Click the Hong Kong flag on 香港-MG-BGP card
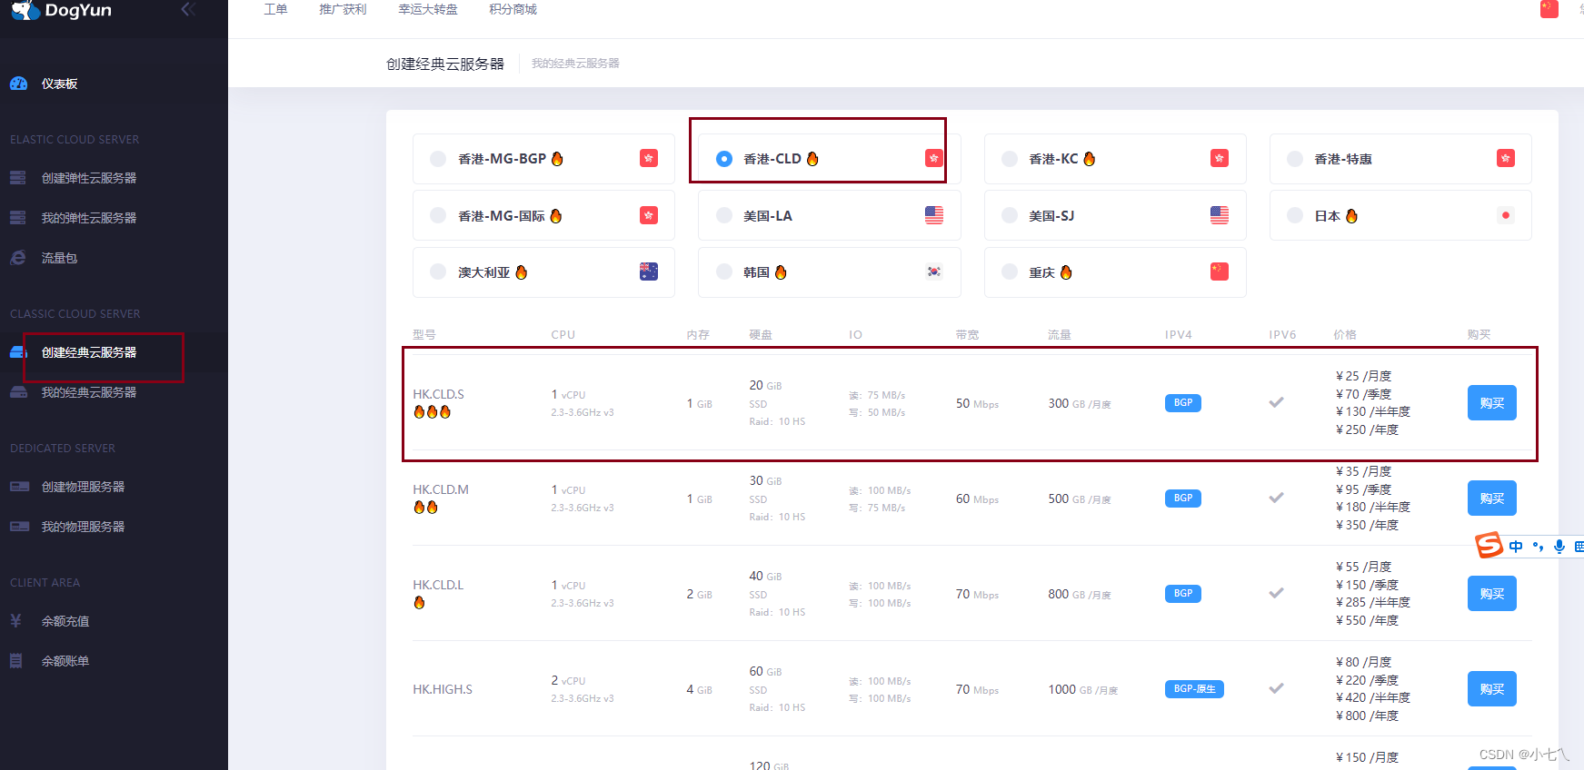Screen dimensions: 1584x770 [649, 158]
